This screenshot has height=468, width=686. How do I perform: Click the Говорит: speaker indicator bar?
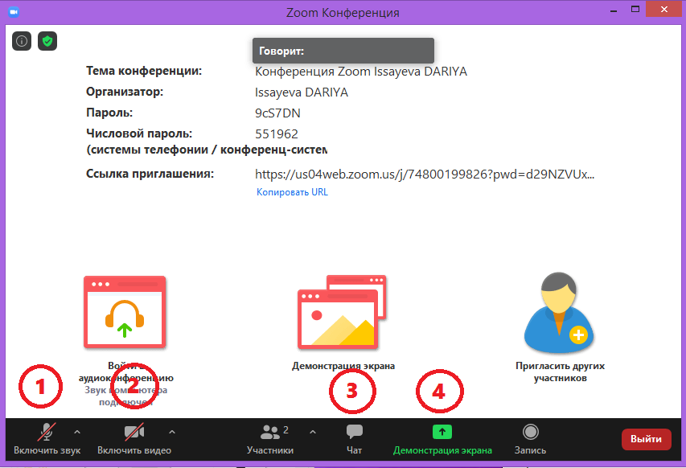343,51
